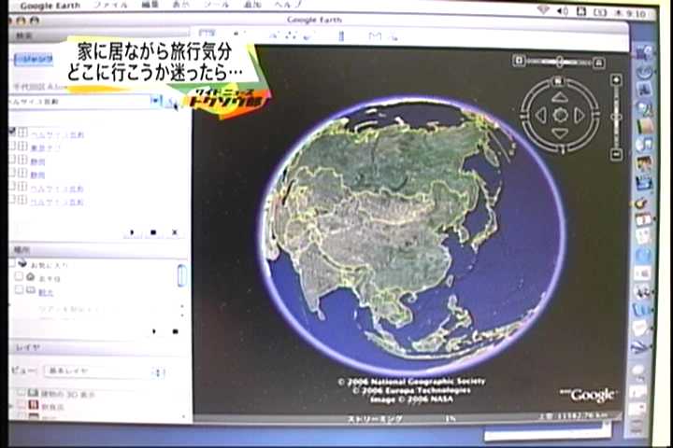Image resolution: width=673 pixels, height=448 pixels.
Task: Click the zoom out minus button
Action: pos(616,154)
